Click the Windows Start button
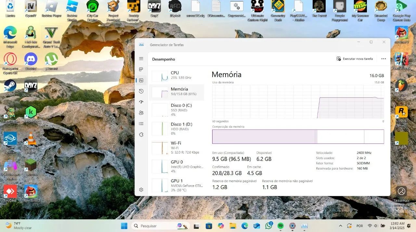 (124, 226)
